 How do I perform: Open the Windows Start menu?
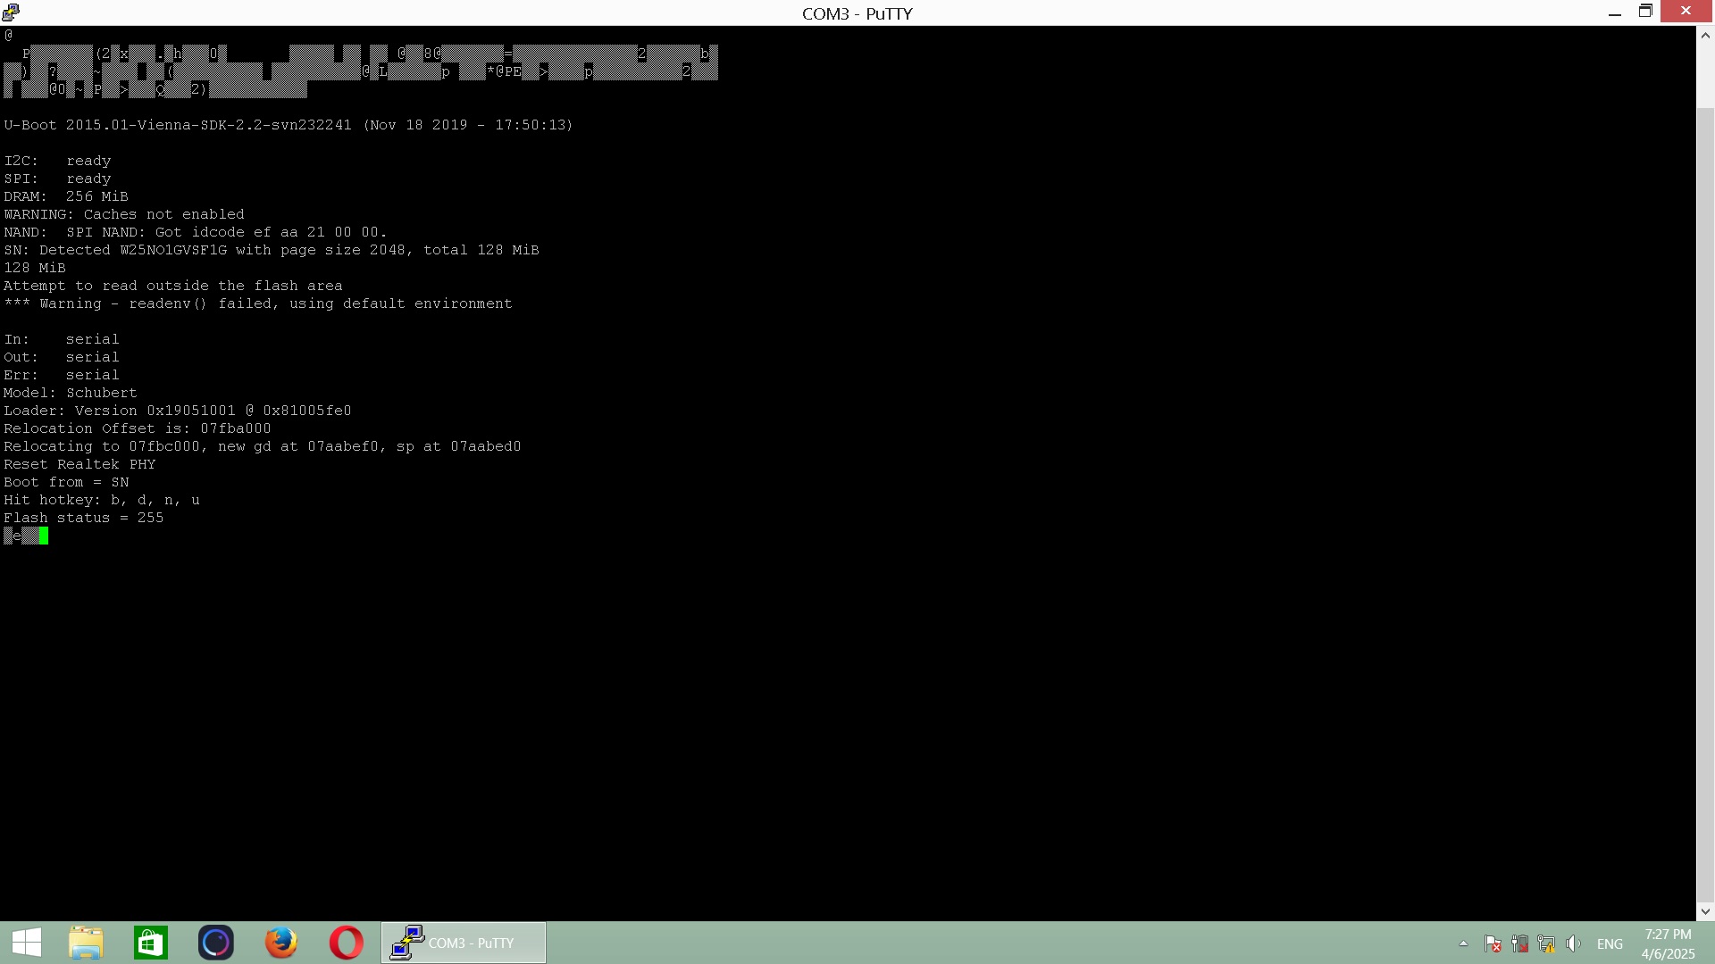[x=27, y=943]
